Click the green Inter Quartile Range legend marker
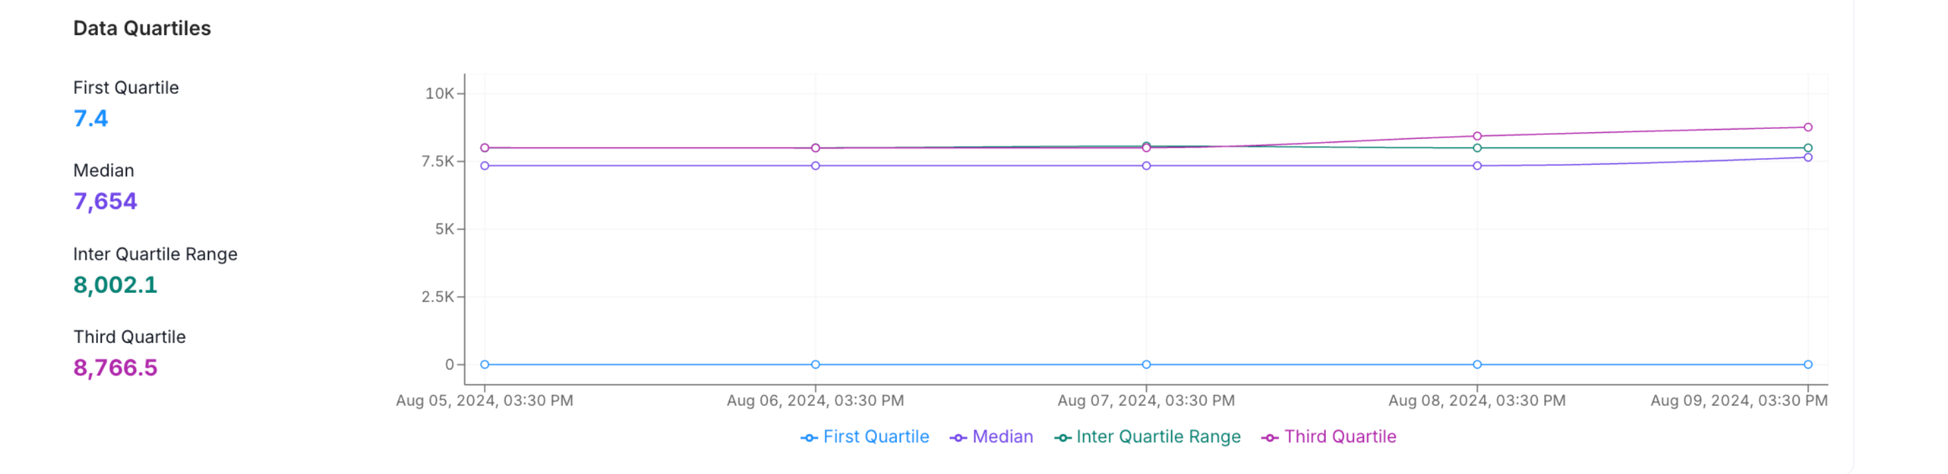The image size is (1948, 474). point(1062,438)
